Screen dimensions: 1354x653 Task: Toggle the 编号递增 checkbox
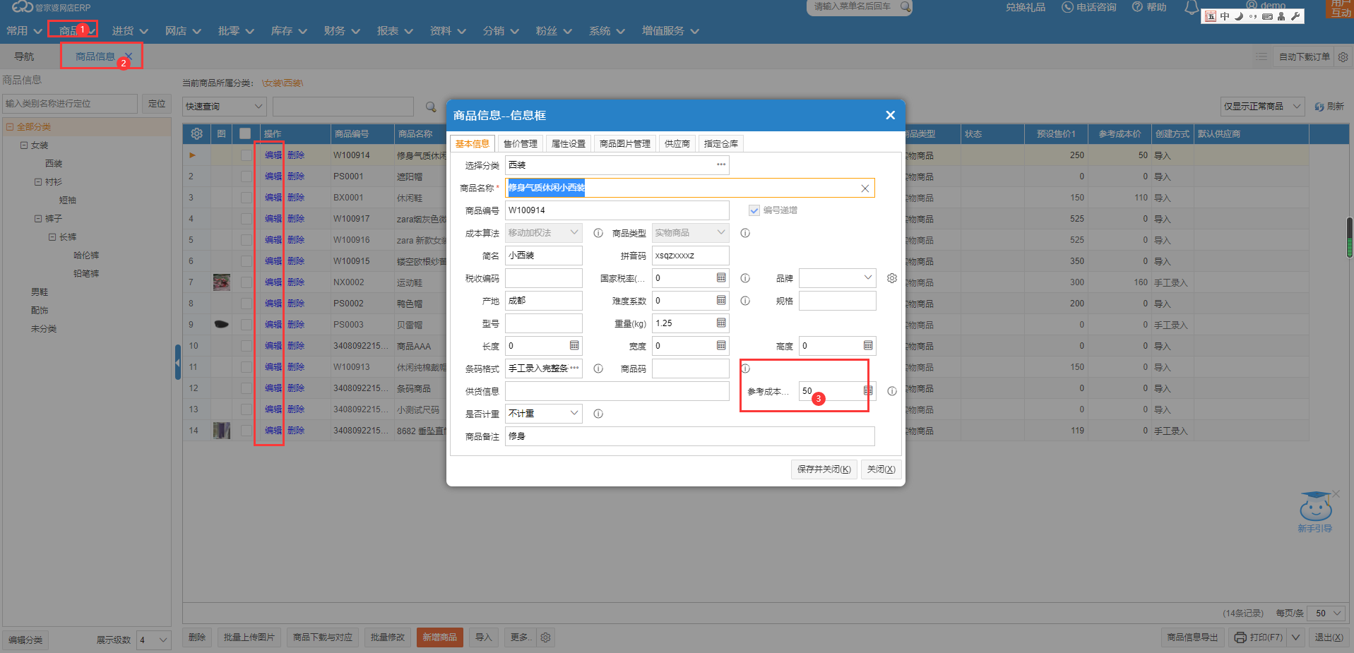(x=754, y=210)
